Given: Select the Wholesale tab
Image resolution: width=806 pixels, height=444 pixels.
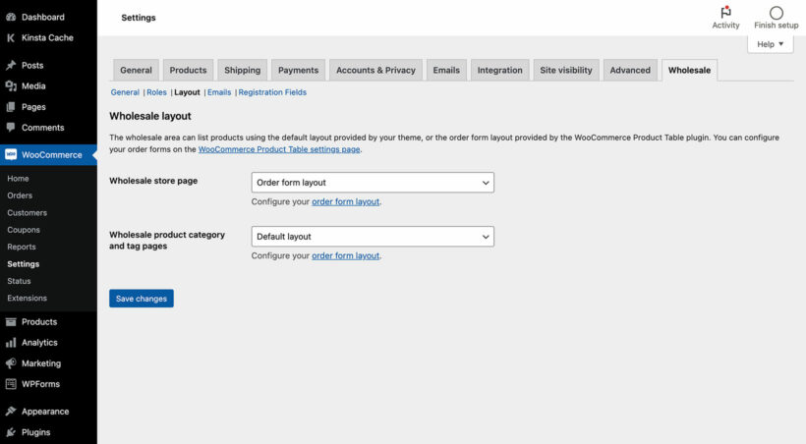Looking at the screenshot, I should tap(689, 70).
